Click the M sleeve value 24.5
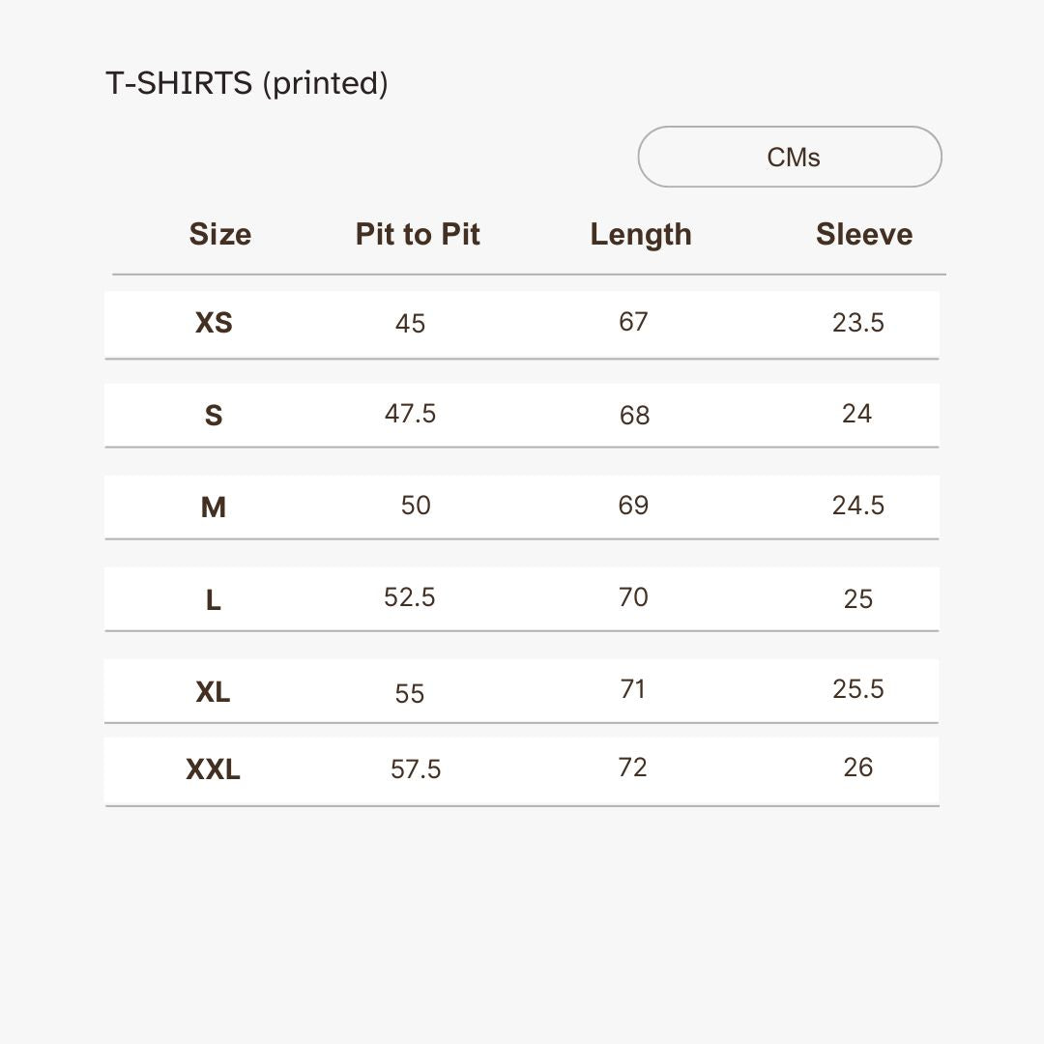This screenshot has width=1044, height=1044. coord(858,506)
